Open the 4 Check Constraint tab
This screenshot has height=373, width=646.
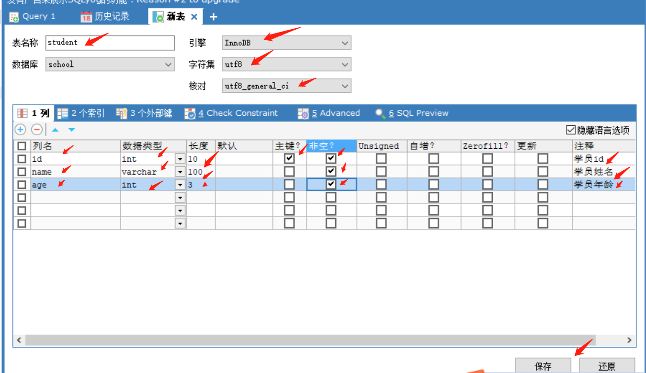(x=231, y=113)
